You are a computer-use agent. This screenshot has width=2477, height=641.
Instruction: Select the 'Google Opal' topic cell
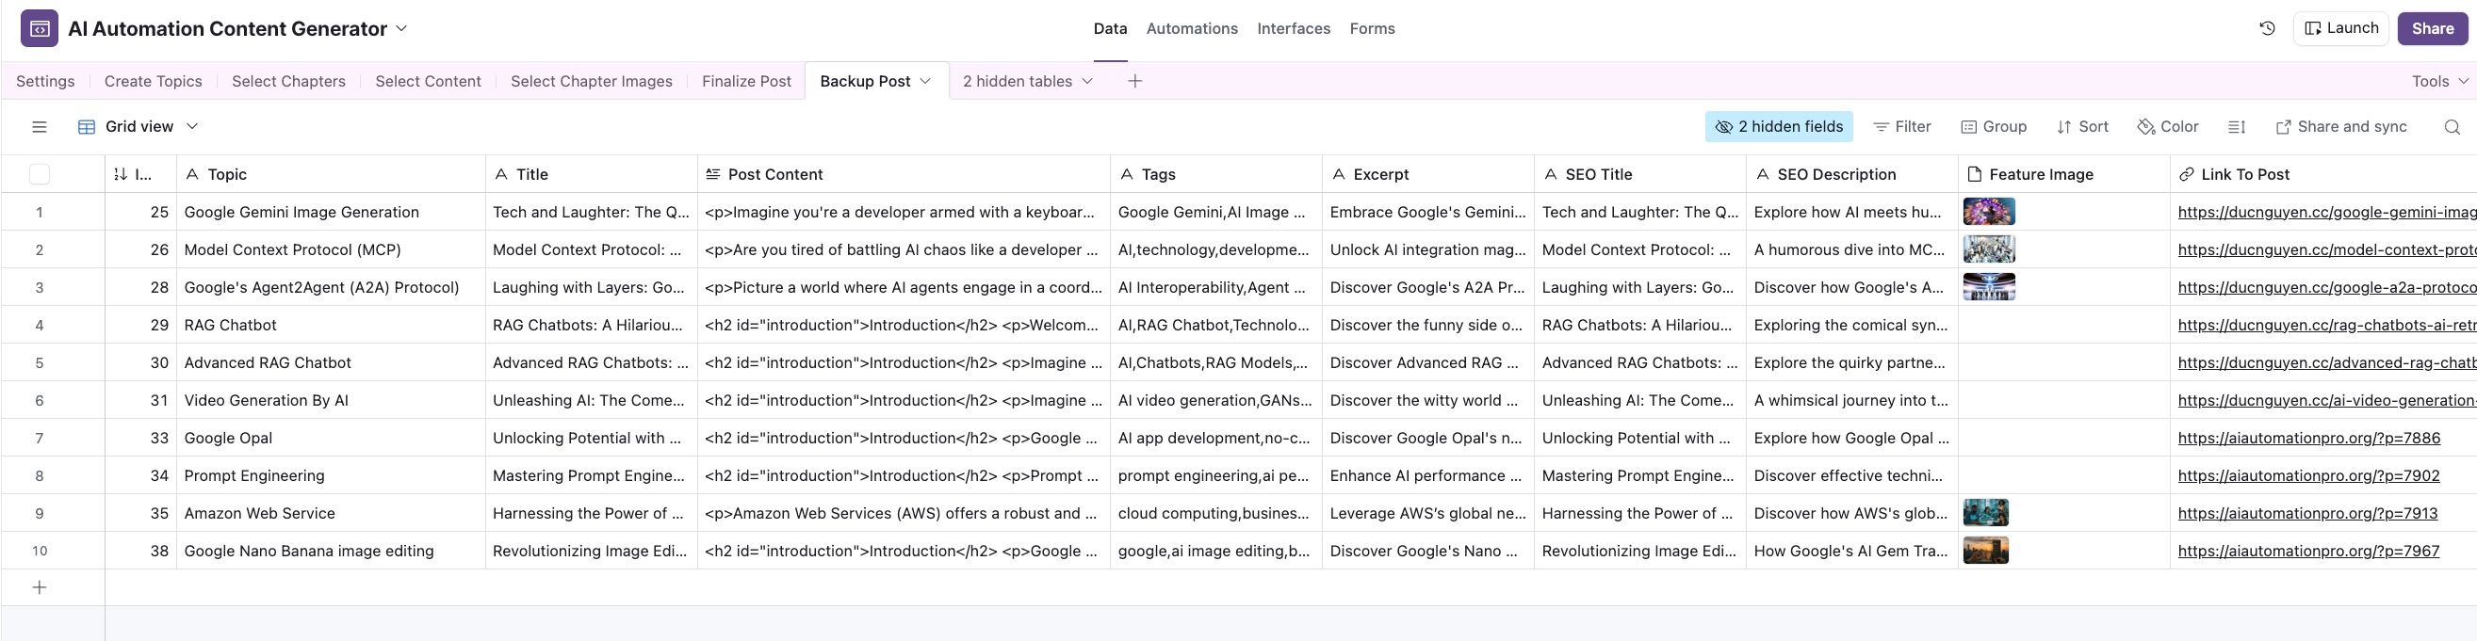click(331, 439)
